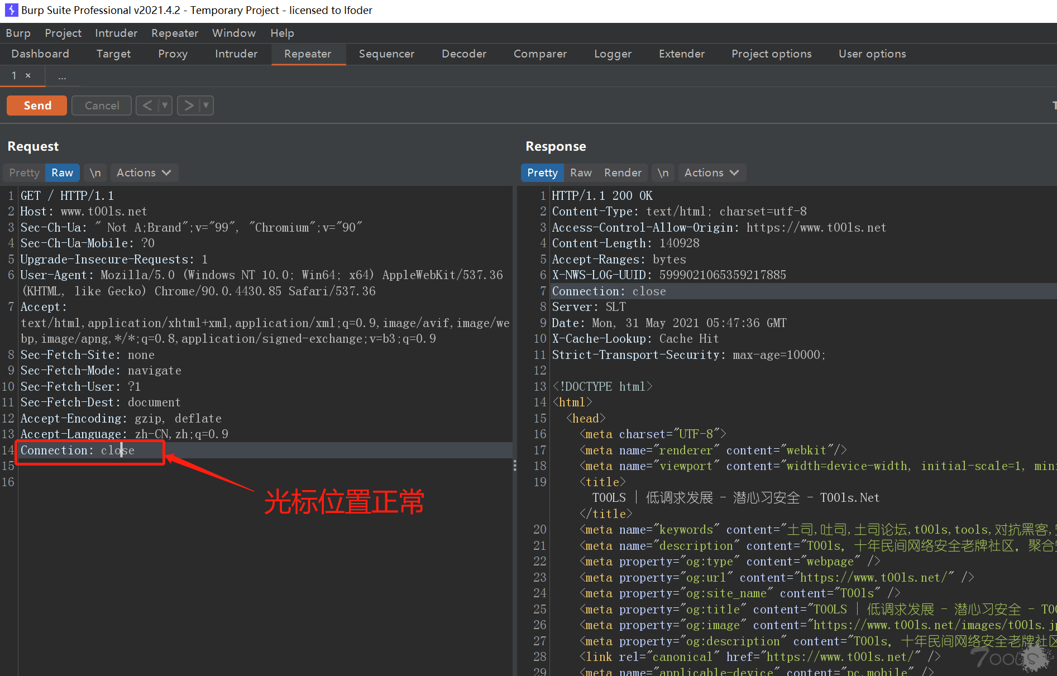Switch response view to Render

tap(623, 173)
